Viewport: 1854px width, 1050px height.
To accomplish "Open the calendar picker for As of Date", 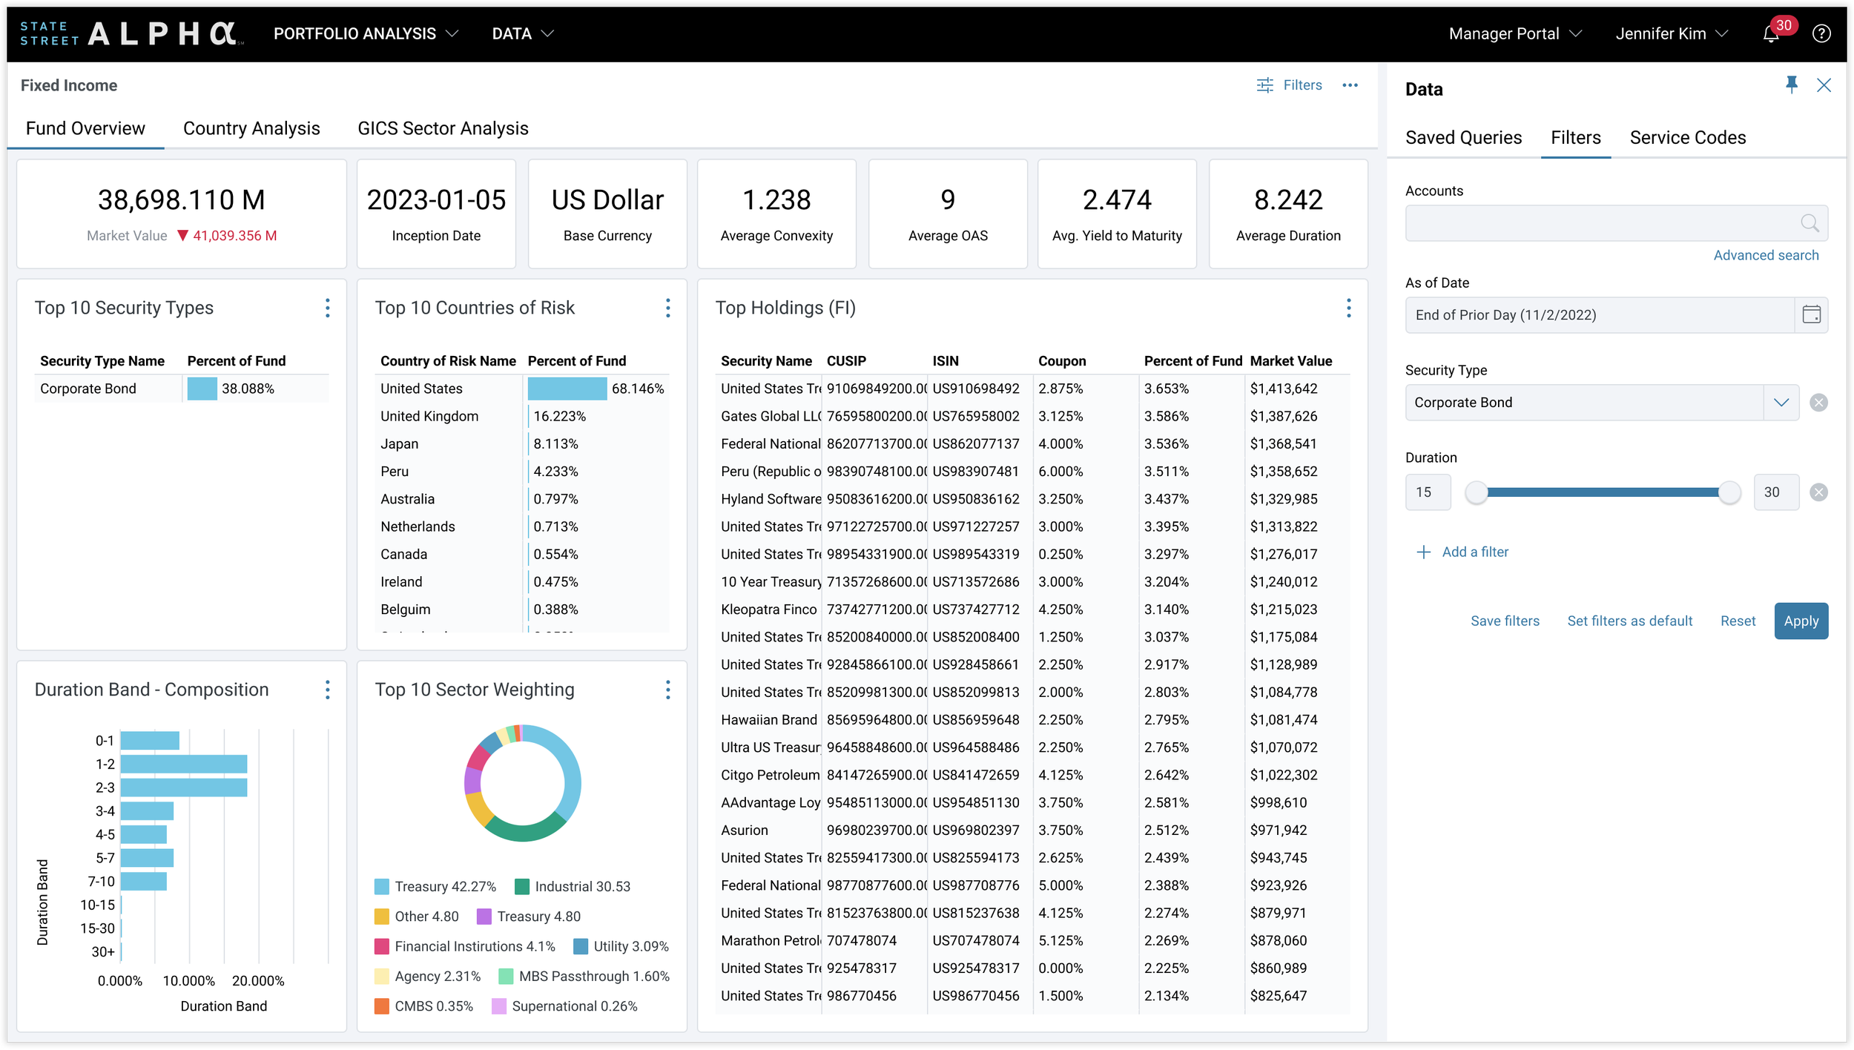I will pyautogui.click(x=1811, y=315).
